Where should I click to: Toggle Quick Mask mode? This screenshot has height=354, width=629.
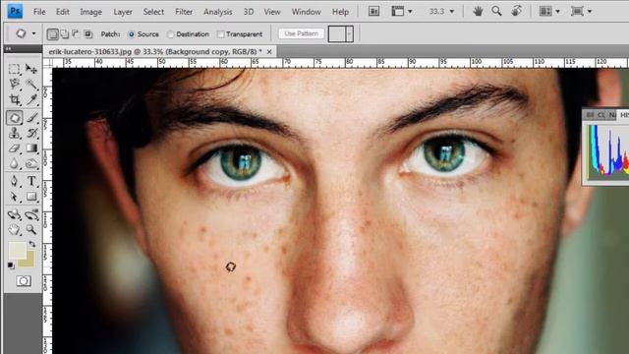[x=24, y=281]
